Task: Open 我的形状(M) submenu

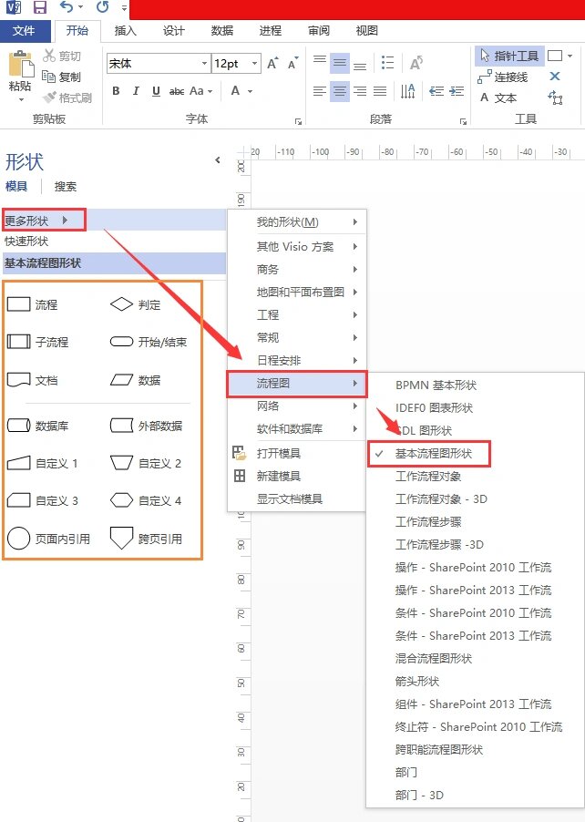Action: 297,222
